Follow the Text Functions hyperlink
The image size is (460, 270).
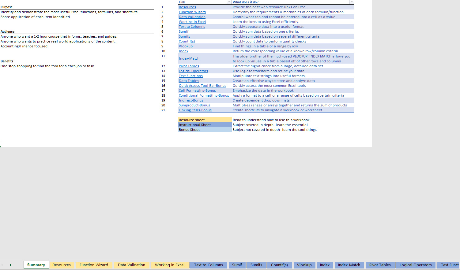pos(191,76)
